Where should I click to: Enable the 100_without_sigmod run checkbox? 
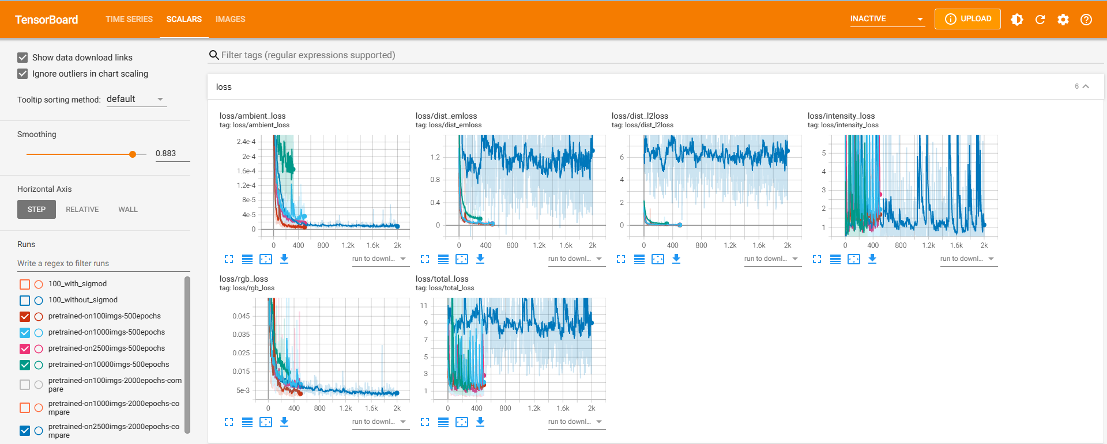click(x=25, y=301)
